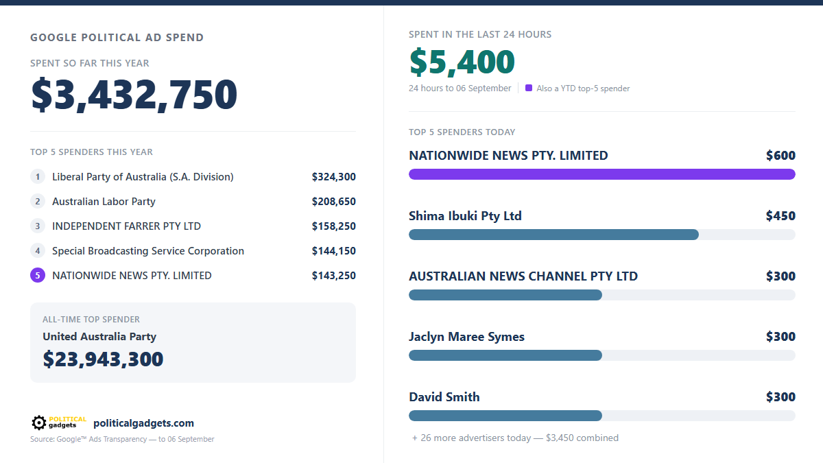Click the 26 more advertisers today note

point(515,438)
